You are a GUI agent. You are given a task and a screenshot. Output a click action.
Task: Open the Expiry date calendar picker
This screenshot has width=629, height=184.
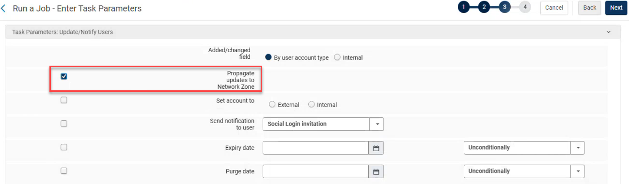tap(376, 148)
